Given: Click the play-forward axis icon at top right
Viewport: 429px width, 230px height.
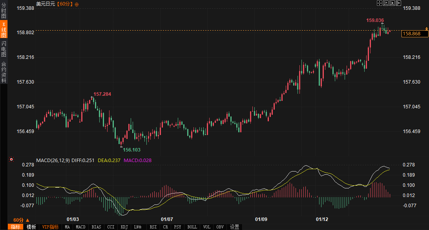Looking at the screenshot, I should point(392,3).
